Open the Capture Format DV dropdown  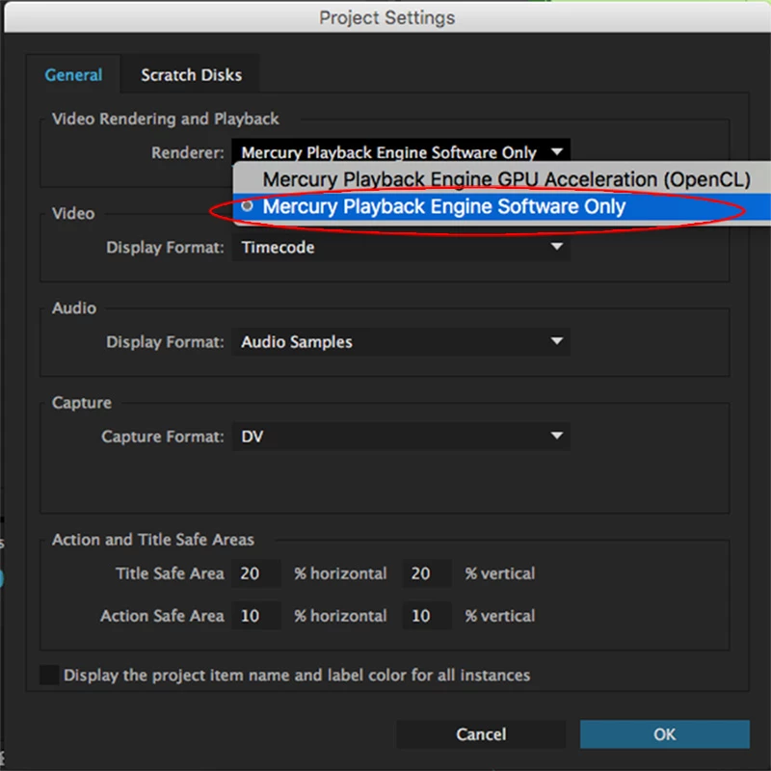pyautogui.click(x=401, y=437)
